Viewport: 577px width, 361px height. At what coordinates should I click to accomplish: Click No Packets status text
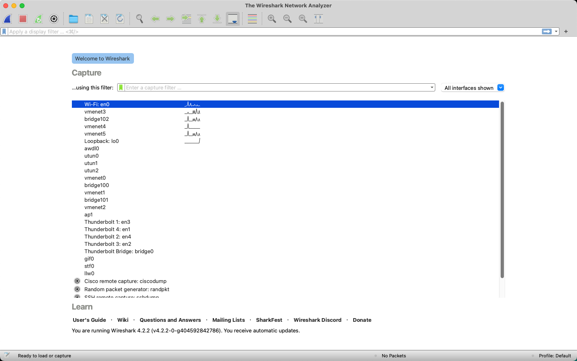394,356
